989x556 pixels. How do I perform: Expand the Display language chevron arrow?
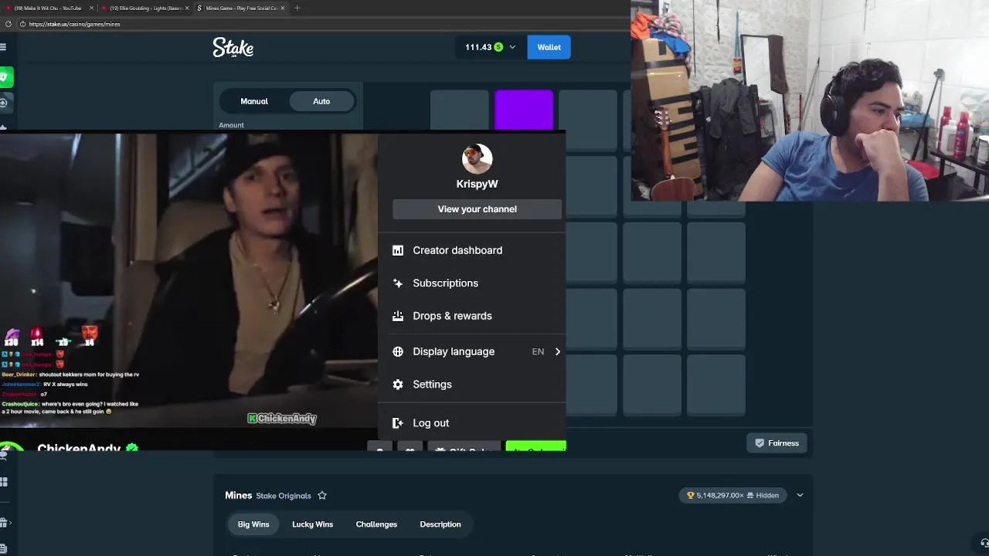tap(557, 351)
